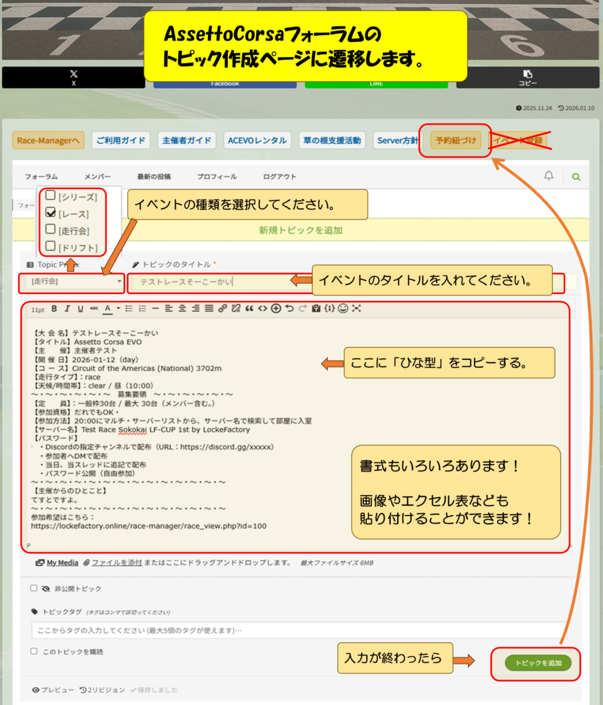Insert a blockquote with the quote icon

tap(249, 308)
